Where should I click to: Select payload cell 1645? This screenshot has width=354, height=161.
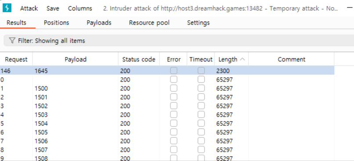click(41, 71)
